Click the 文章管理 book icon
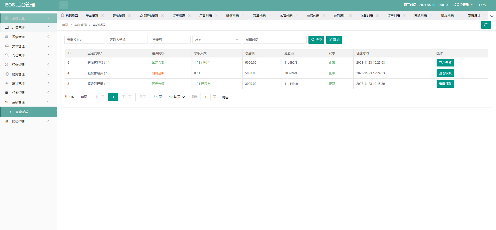Viewport: 496px width, 230px height. 7,46
